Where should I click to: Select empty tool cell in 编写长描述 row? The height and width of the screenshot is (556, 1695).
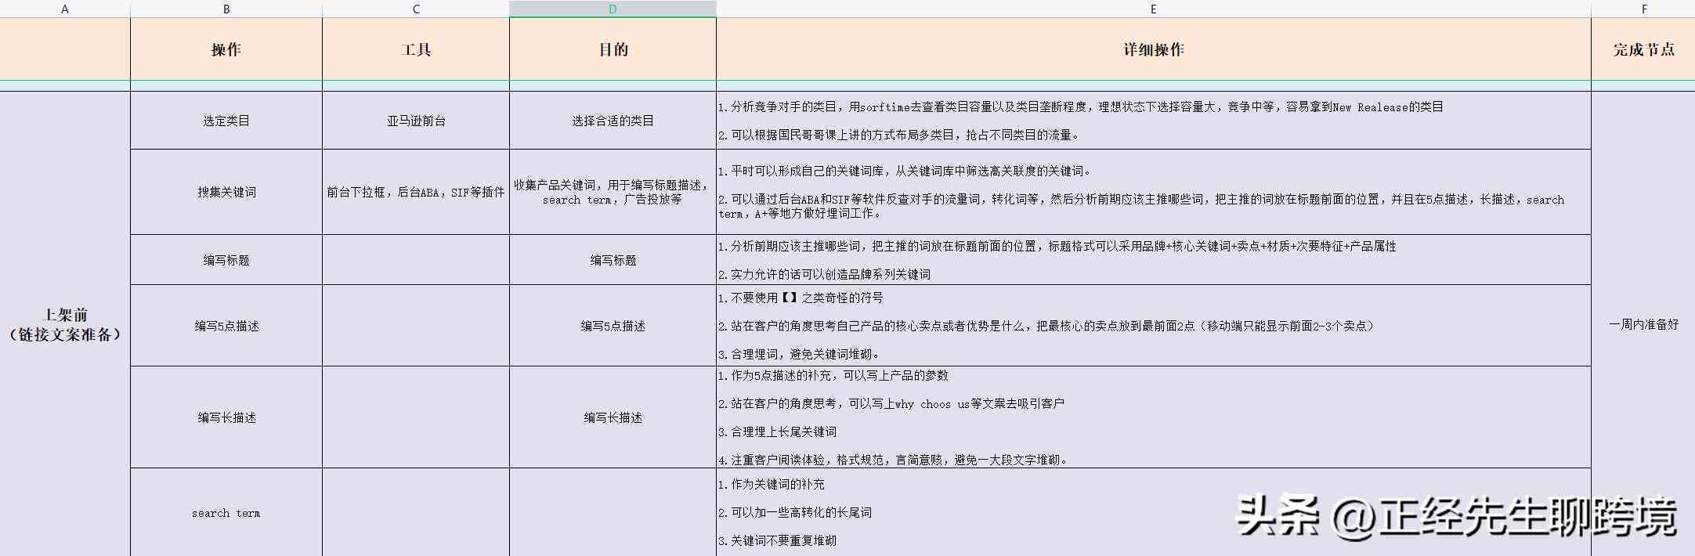(416, 417)
